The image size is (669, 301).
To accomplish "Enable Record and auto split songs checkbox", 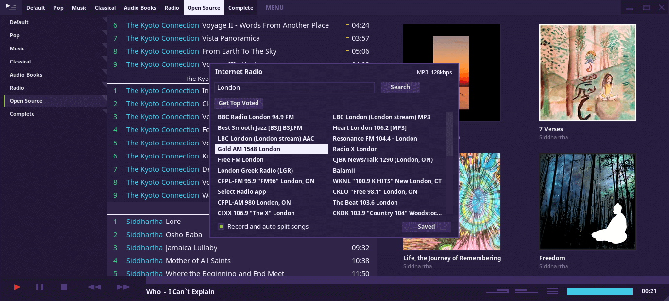I will click(221, 226).
